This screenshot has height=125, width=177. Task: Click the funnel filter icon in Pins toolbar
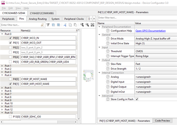(x=48, y=25)
